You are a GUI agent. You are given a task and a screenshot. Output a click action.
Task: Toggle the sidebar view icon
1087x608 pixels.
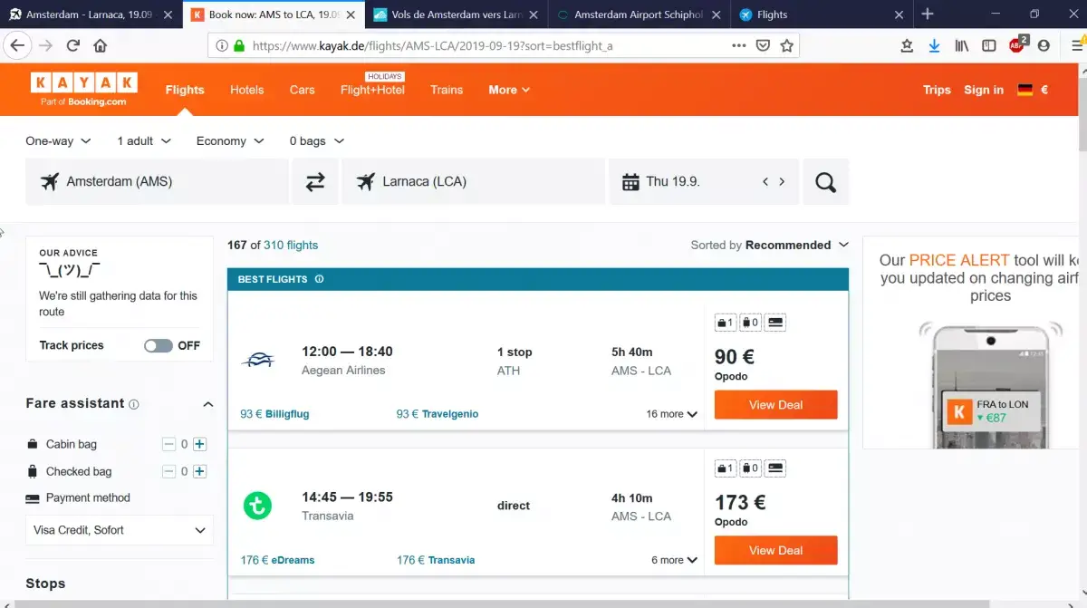coord(989,45)
